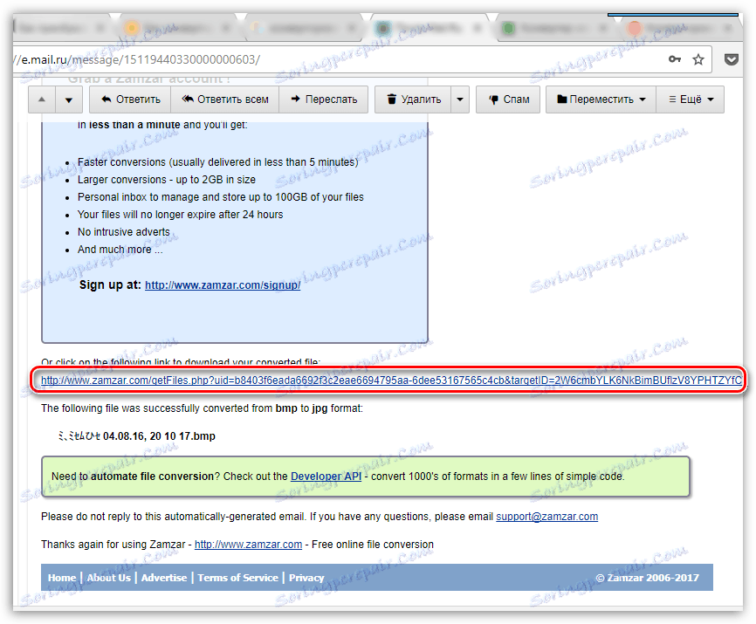The width and height of the screenshot is (756, 624).
Task: Open the zamzar.com/signup link
Action: (x=223, y=285)
